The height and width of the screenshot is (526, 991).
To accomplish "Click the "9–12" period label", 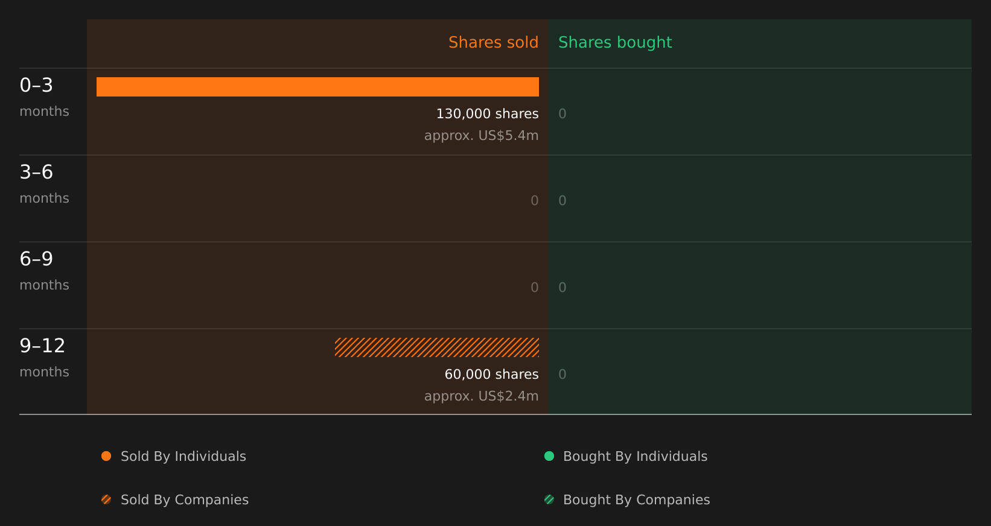I will coord(42,346).
